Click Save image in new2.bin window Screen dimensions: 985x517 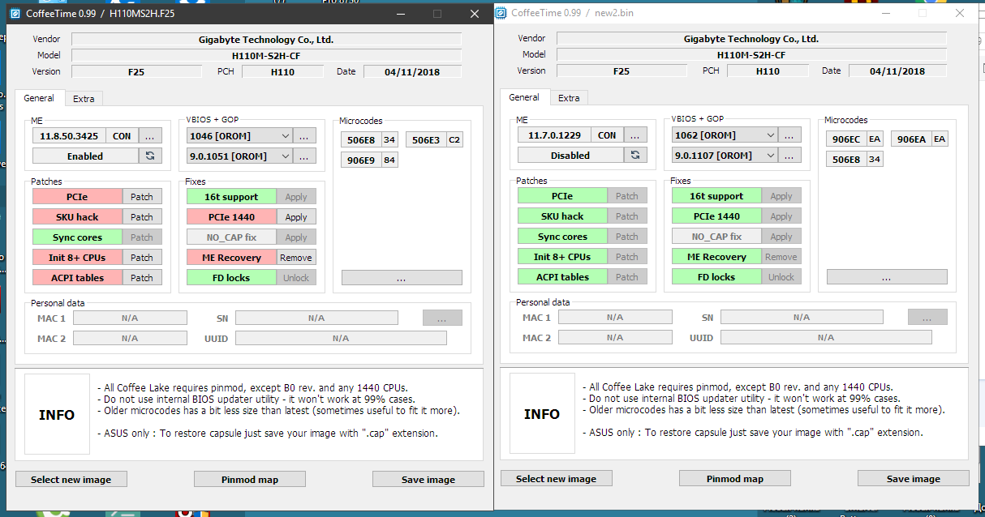pos(913,479)
